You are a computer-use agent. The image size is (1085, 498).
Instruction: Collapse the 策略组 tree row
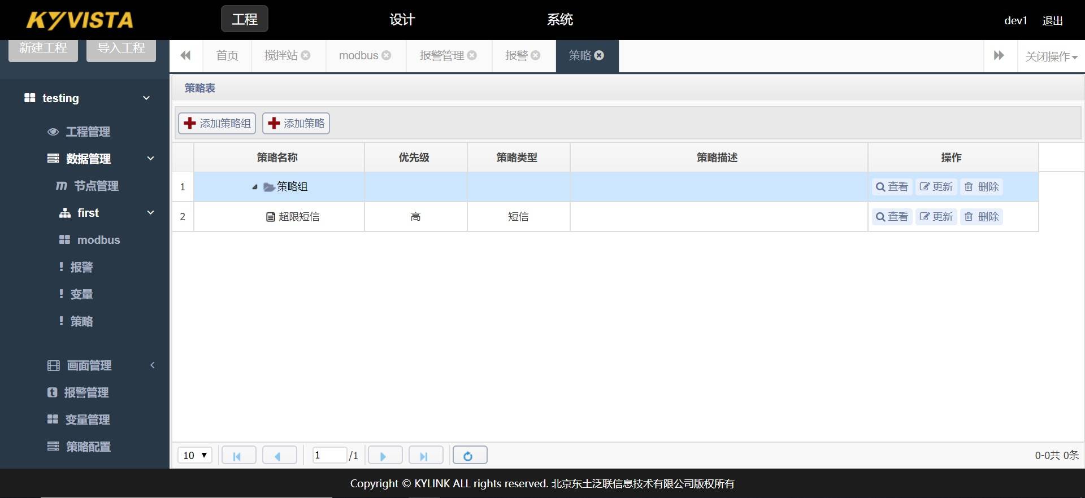255,187
